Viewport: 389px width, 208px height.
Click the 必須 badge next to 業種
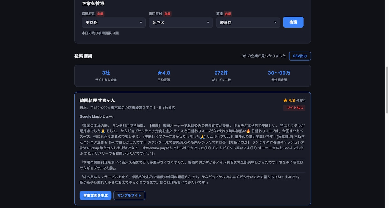228,14
